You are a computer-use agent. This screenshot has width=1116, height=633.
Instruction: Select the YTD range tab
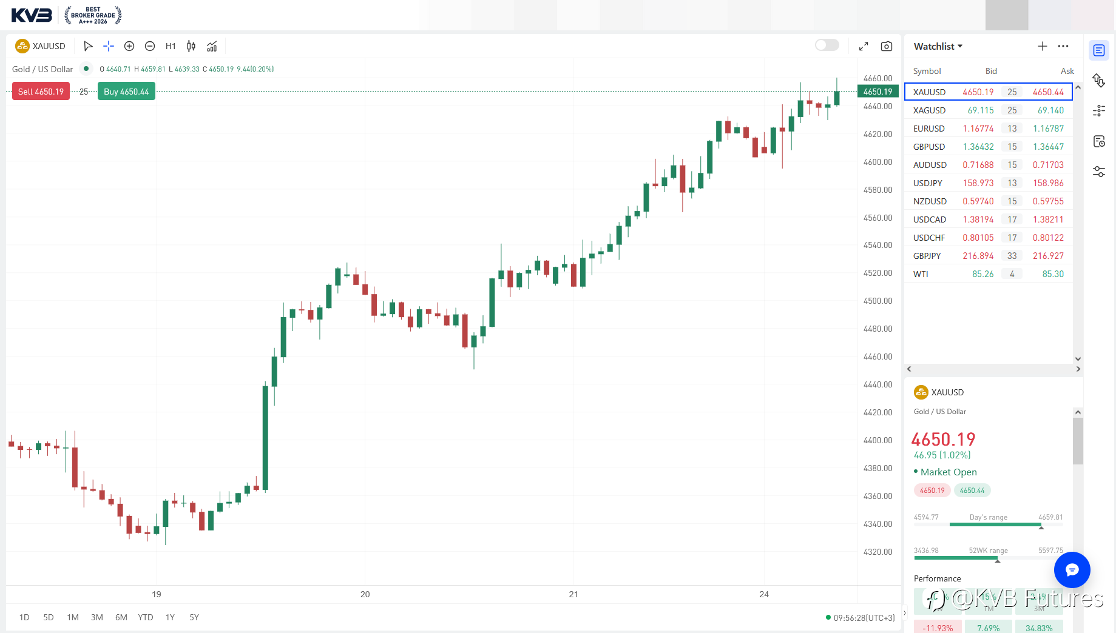click(146, 617)
